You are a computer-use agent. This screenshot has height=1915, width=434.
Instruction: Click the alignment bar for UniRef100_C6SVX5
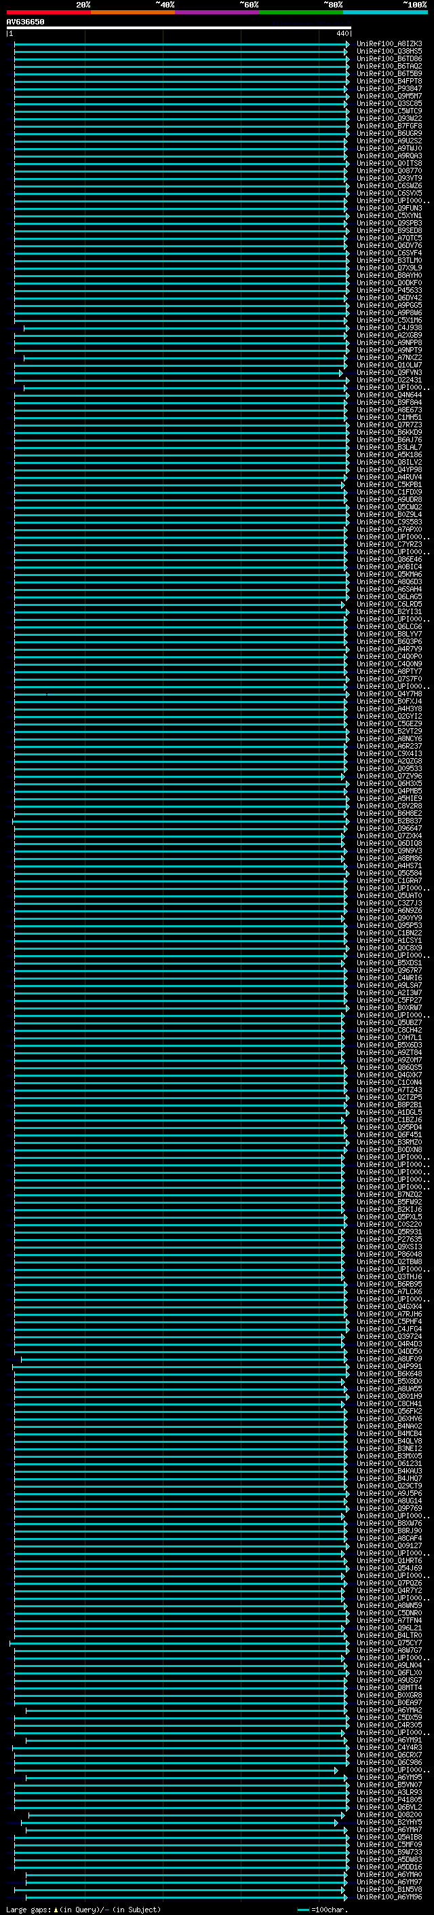(x=182, y=194)
